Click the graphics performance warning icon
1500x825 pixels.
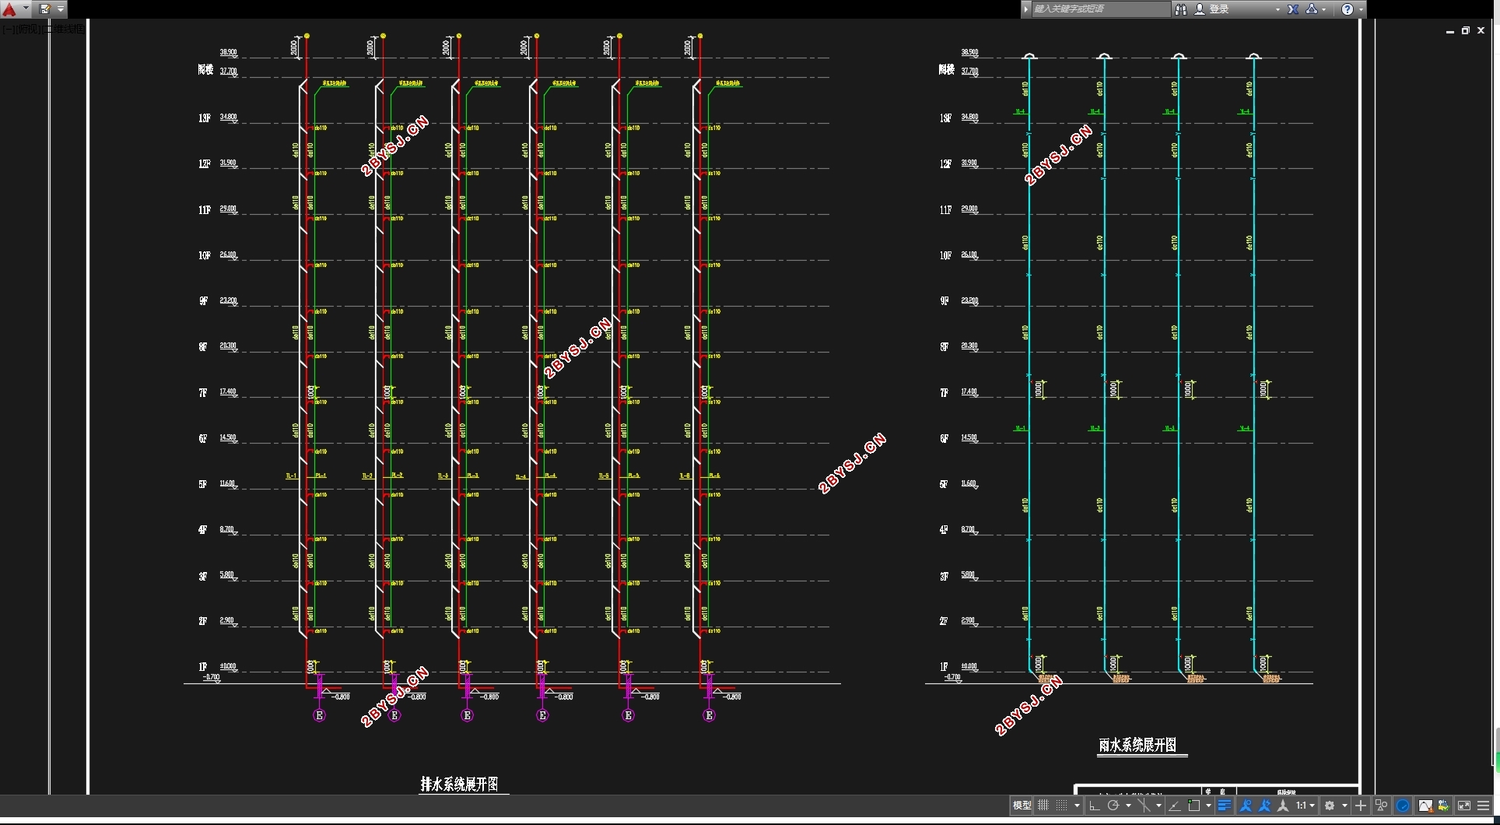[x=1425, y=806]
